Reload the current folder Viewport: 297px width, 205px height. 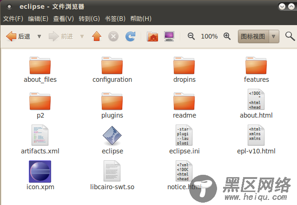click(x=130, y=36)
